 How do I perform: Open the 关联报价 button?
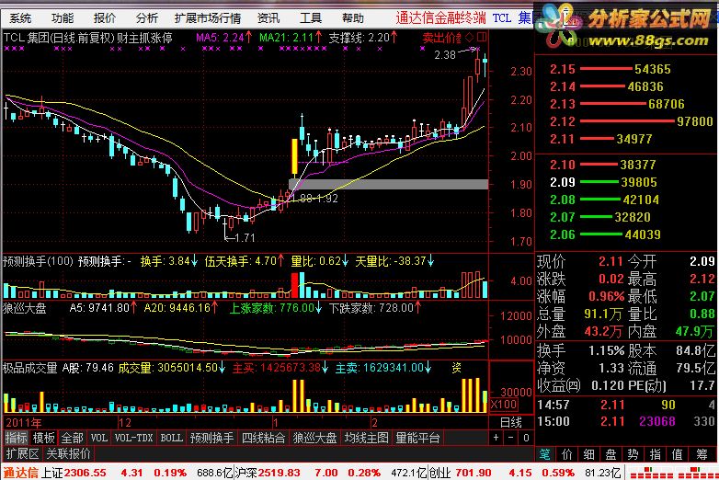tap(68, 454)
